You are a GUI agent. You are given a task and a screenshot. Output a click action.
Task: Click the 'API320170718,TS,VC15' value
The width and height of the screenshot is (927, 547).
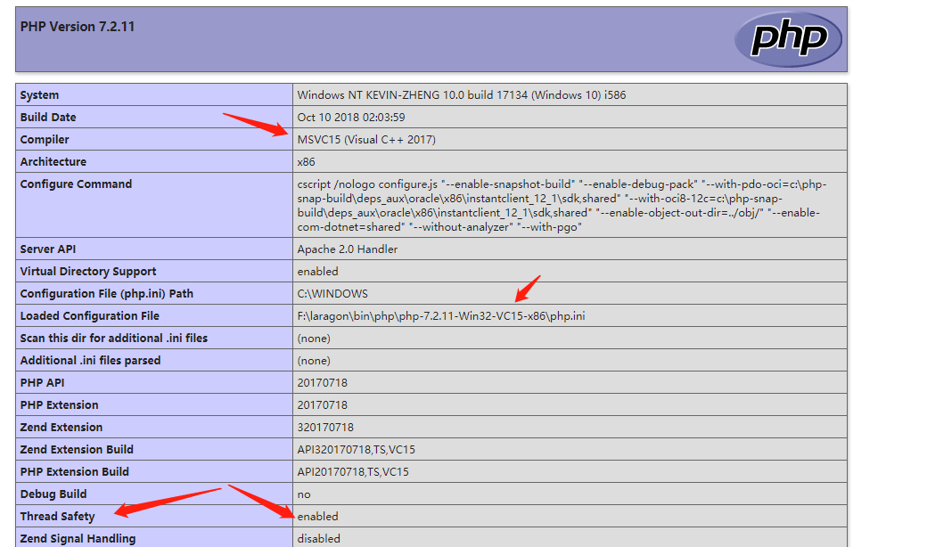pos(357,450)
